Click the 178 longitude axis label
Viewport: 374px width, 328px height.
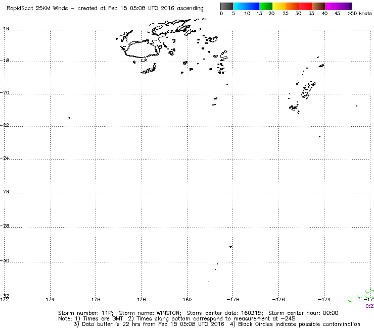pos(142,300)
